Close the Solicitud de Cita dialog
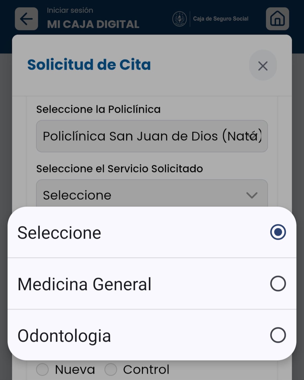Viewport: 304px width, 380px height. 263,66
